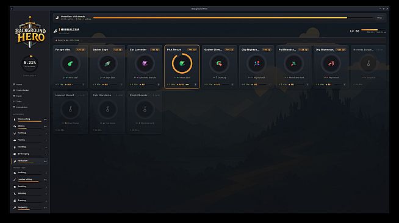Click the Background Hero logo
This screenshot has width=399, height=223.
[x=30, y=32]
